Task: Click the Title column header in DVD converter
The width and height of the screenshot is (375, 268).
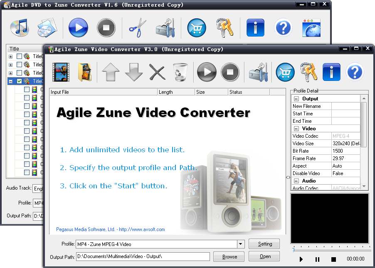Action: [25, 49]
